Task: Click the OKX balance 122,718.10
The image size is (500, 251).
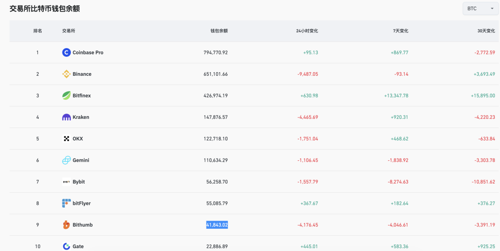Action: pyautogui.click(x=216, y=139)
